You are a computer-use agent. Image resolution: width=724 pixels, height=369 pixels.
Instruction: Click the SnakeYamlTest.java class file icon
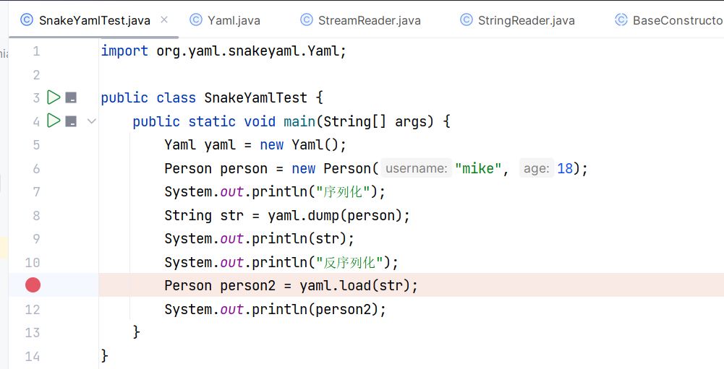pos(27,19)
